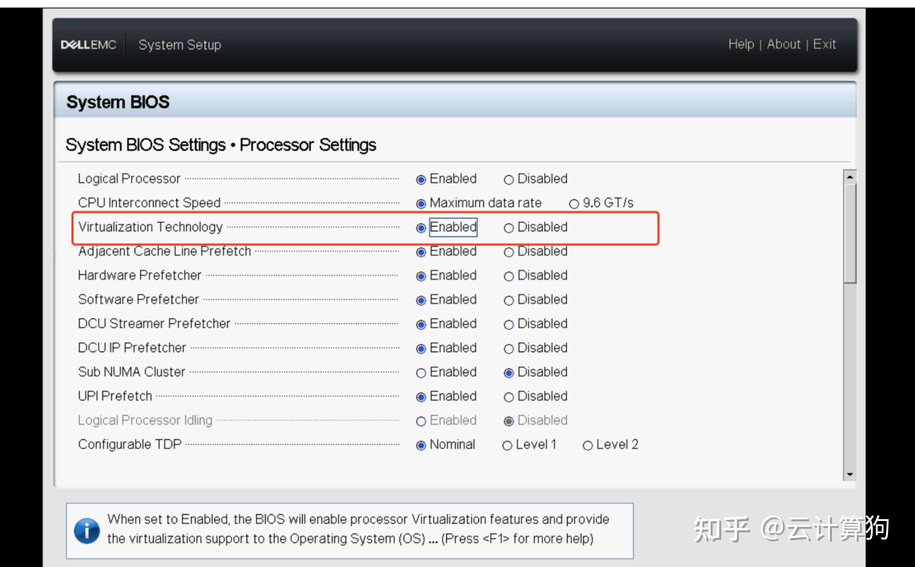Select Nominal for Configurable TDP
The width and height of the screenshot is (915, 567).
421,445
